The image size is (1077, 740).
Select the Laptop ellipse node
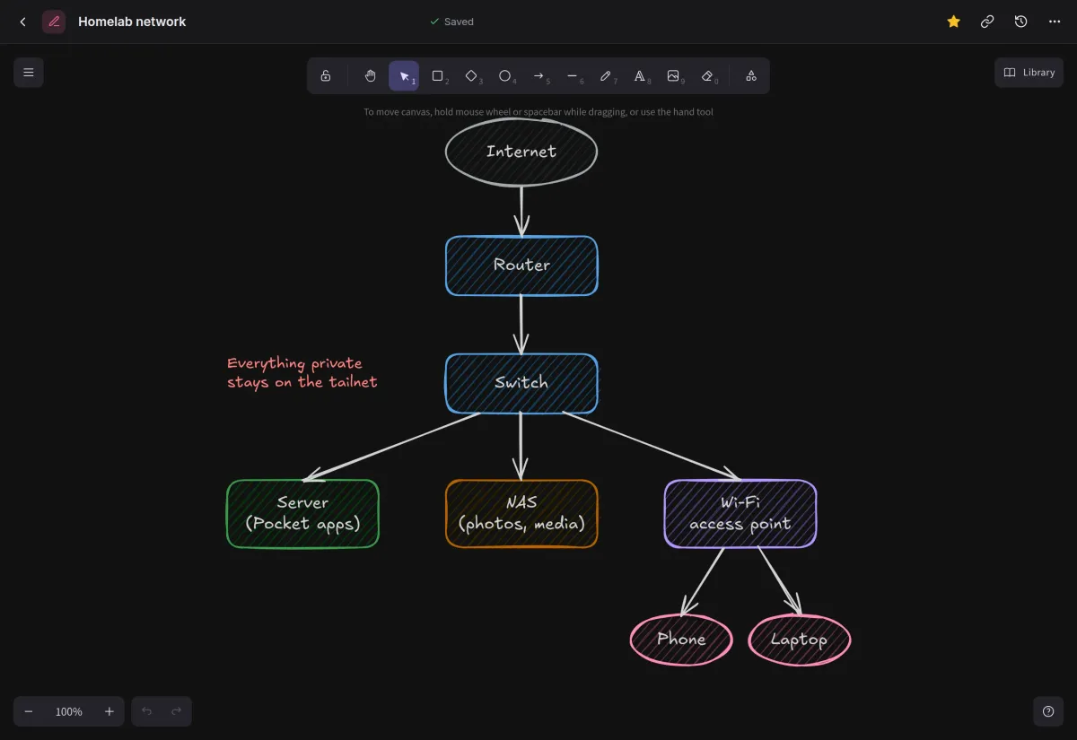coord(800,640)
